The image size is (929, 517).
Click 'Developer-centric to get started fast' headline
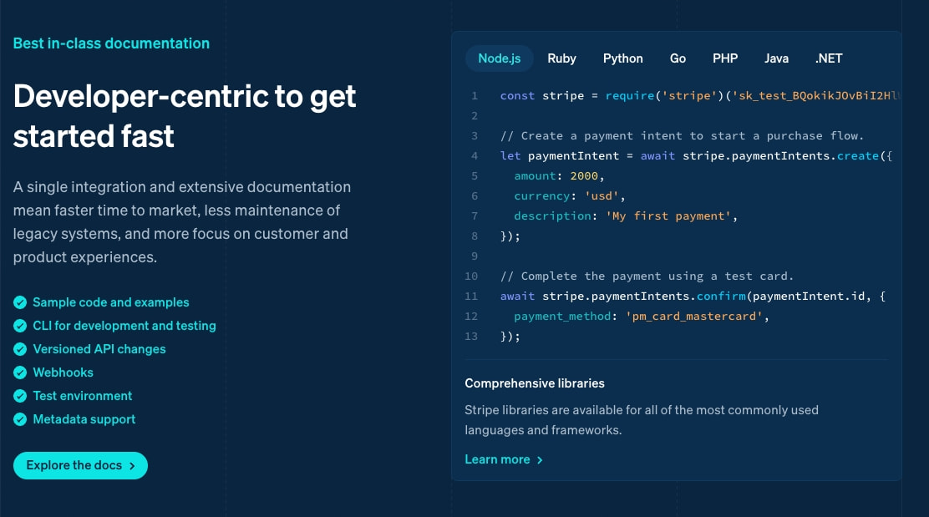tap(185, 116)
